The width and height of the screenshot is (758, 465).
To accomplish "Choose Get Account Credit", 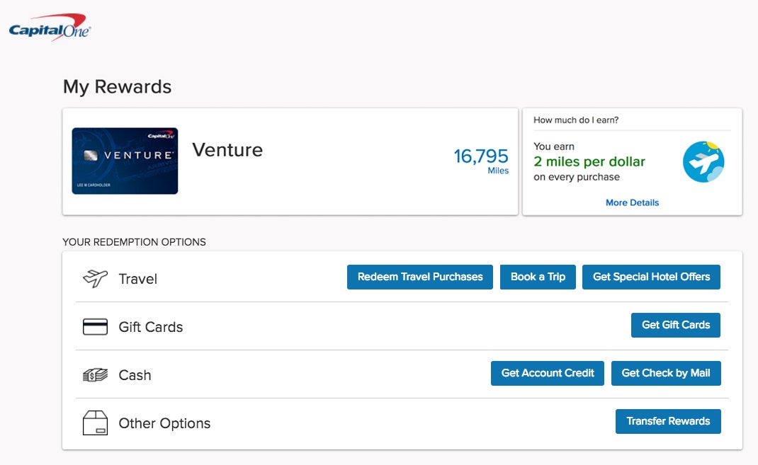I will [548, 373].
